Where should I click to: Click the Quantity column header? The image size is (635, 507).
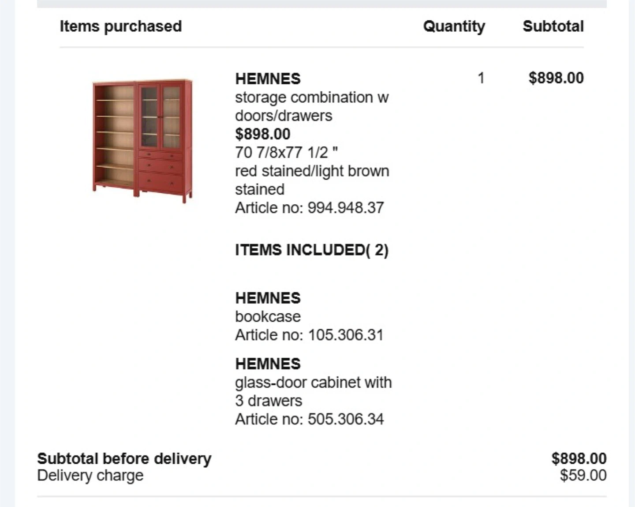(454, 26)
